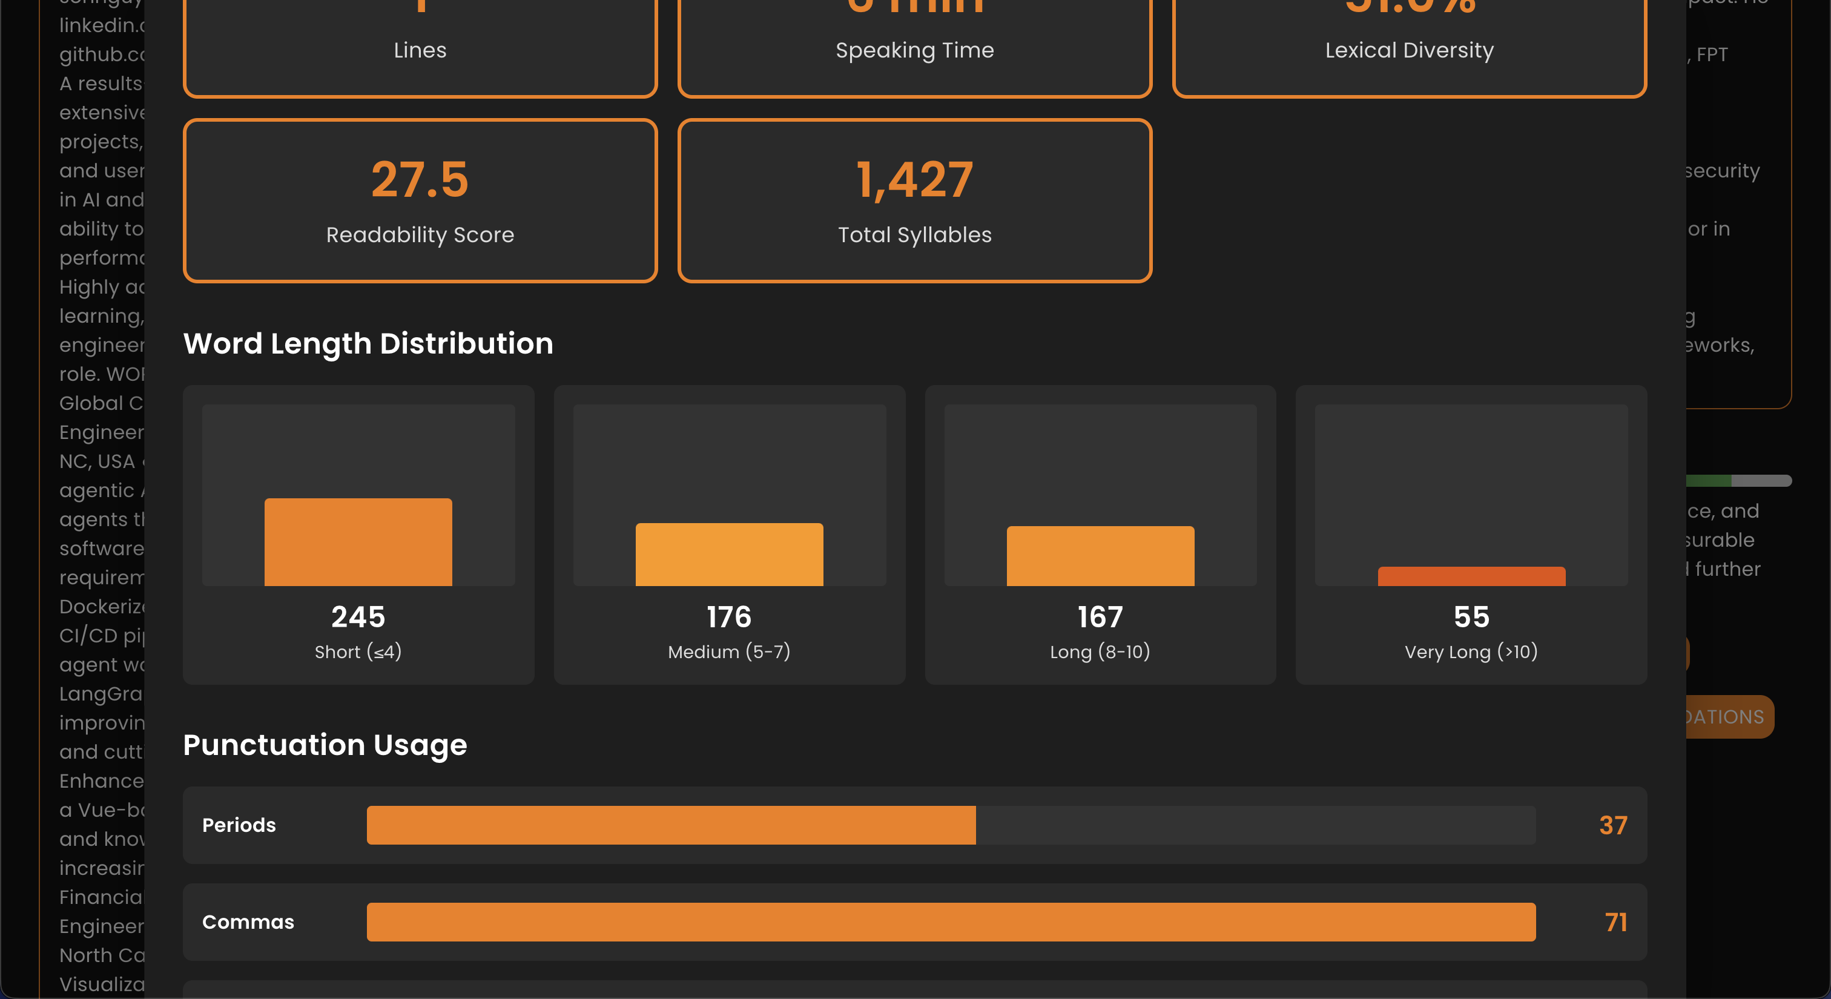The width and height of the screenshot is (1831, 999).
Task: Select the Short (≤4) word length chart
Action: [x=357, y=535]
